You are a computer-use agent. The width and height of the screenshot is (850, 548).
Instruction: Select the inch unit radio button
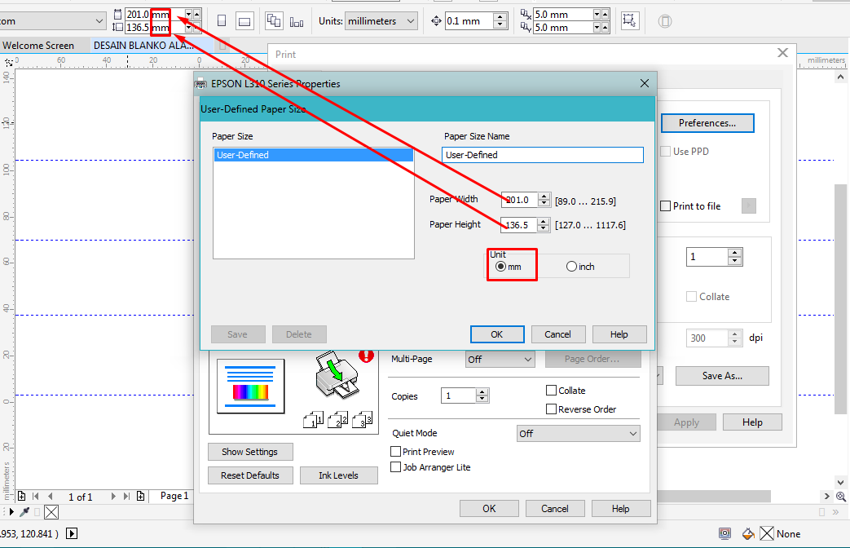coord(571,267)
